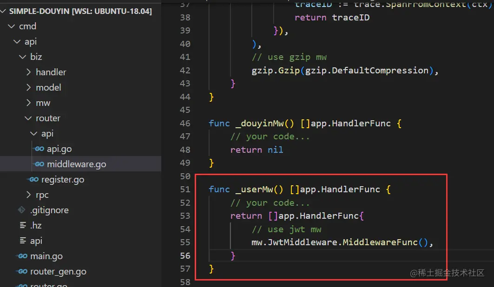The image size is (494, 287).
Task: Expand the mw folder chevron
Action: point(29,103)
